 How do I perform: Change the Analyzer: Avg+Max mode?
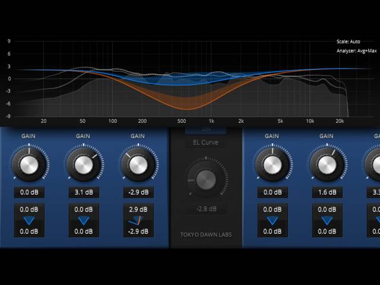(x=356, y=51)
